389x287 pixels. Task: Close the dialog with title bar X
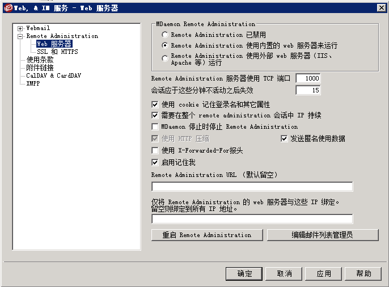point(381,7)
